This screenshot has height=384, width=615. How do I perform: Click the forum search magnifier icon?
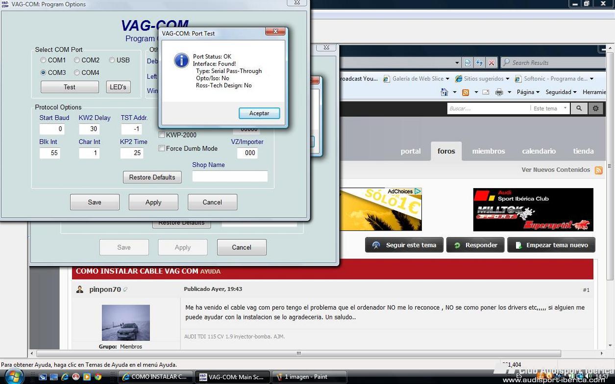[579, 108]
